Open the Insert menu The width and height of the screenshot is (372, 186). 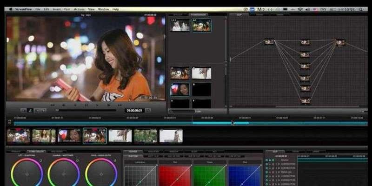pos(57,9)
